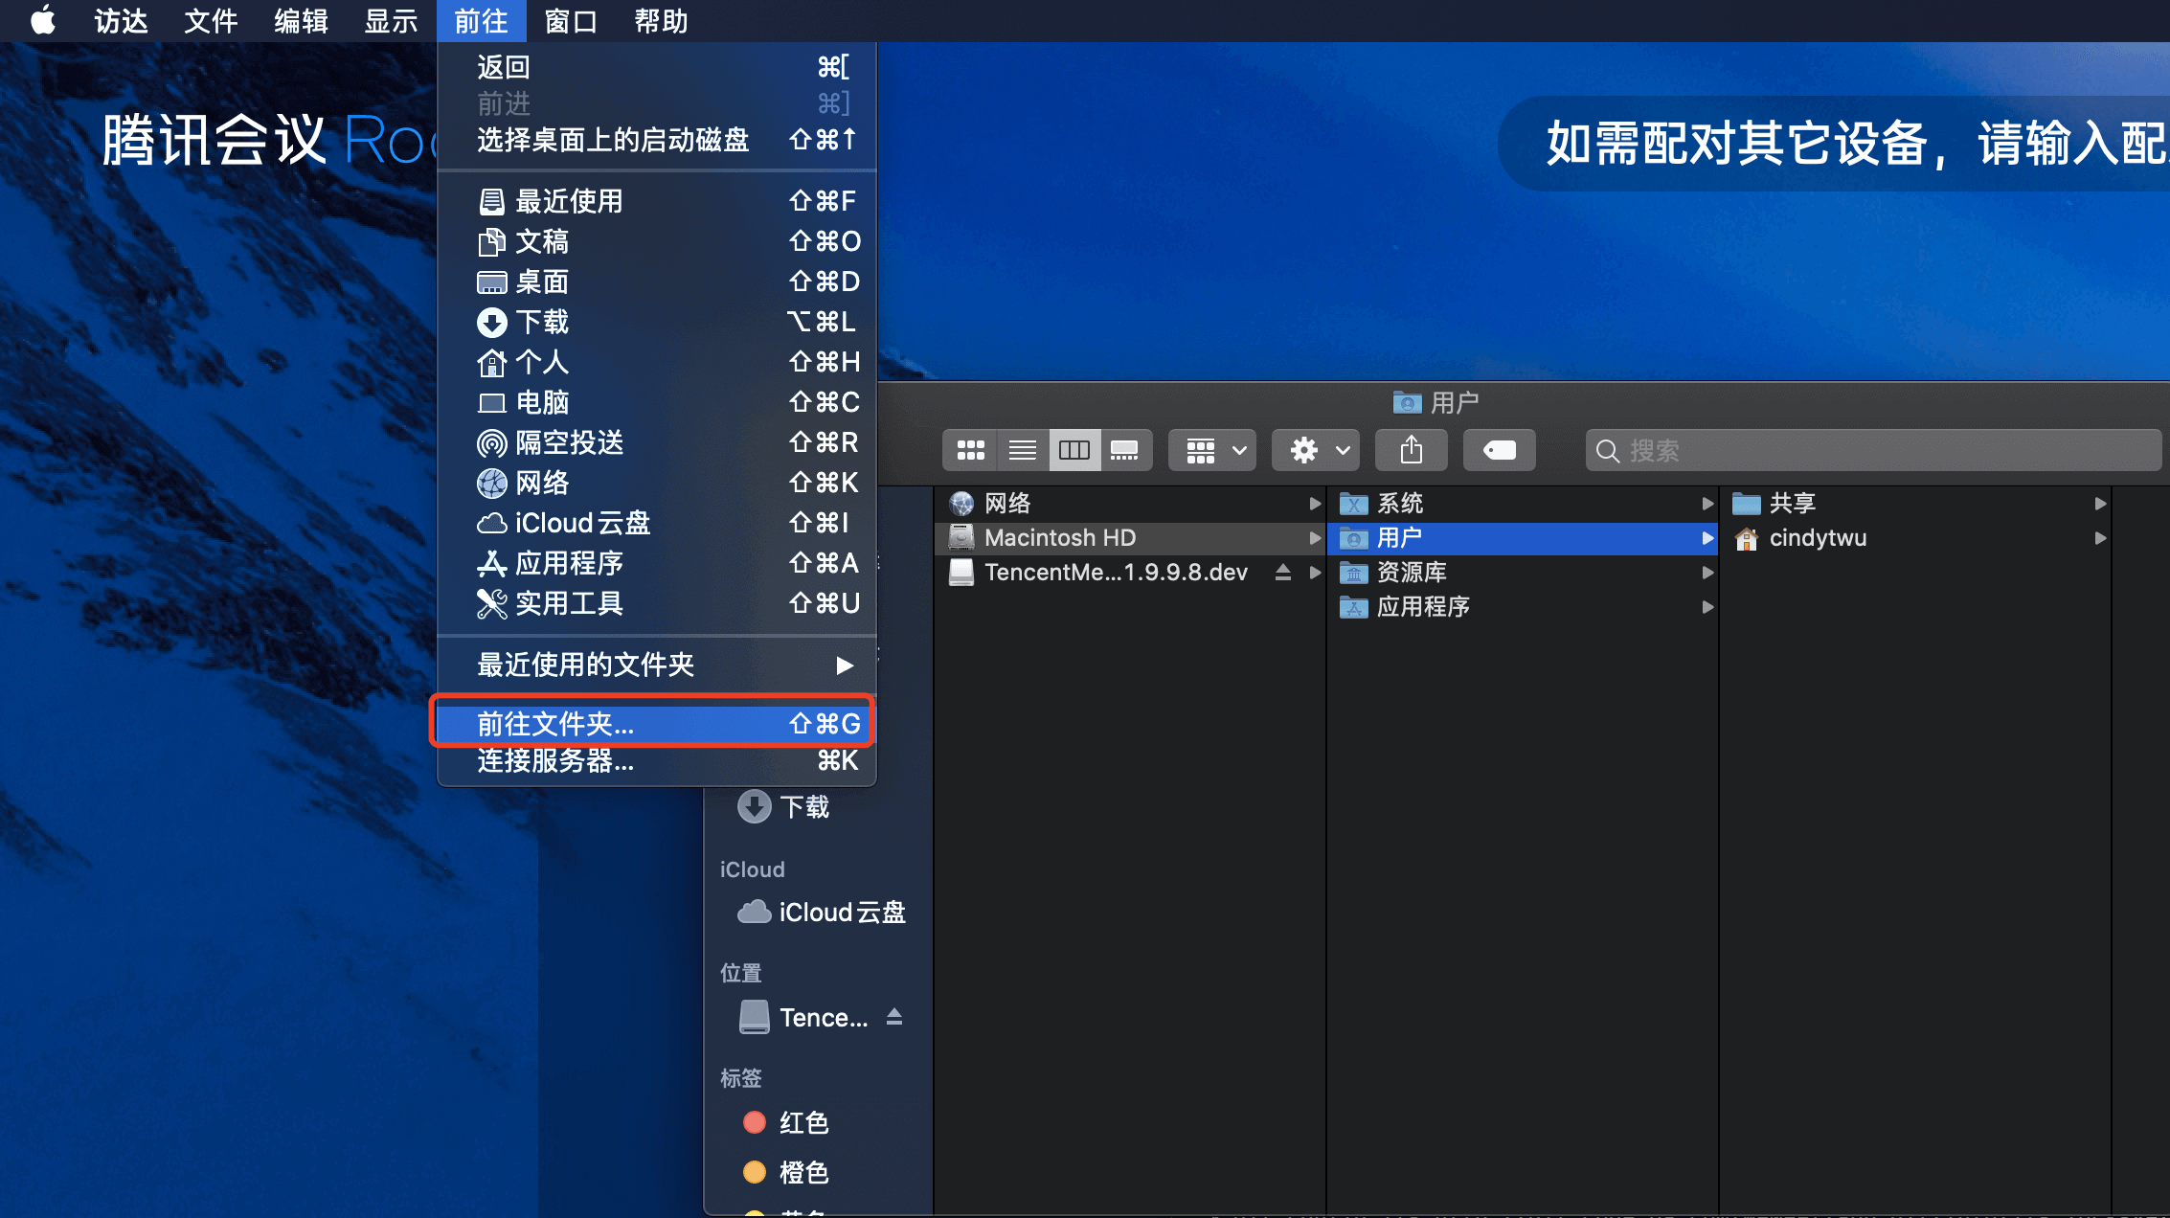Expand the 网络 row arrow
Screen dimensions: 2170x1218
(x=1315, y=504)
